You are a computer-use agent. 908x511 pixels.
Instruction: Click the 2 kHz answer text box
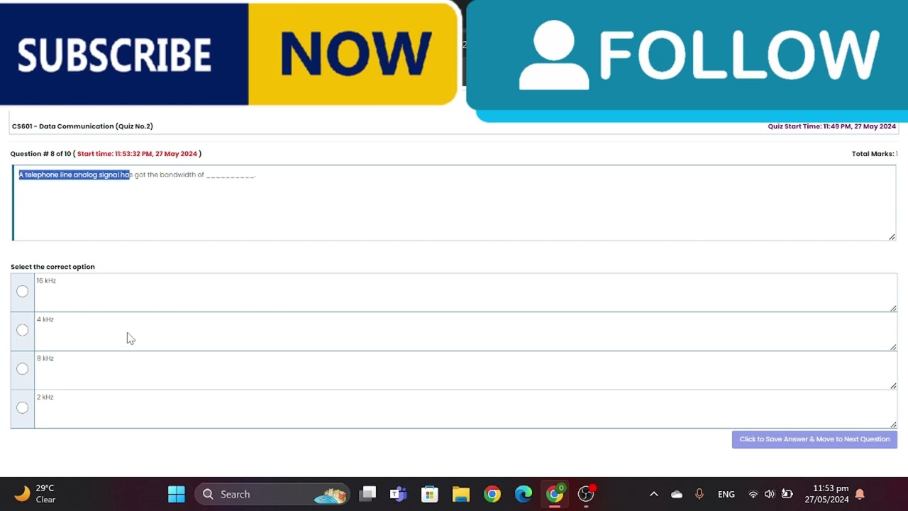coord(465,410)
